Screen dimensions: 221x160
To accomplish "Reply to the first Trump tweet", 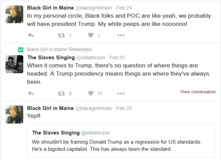I will (30, 35).
